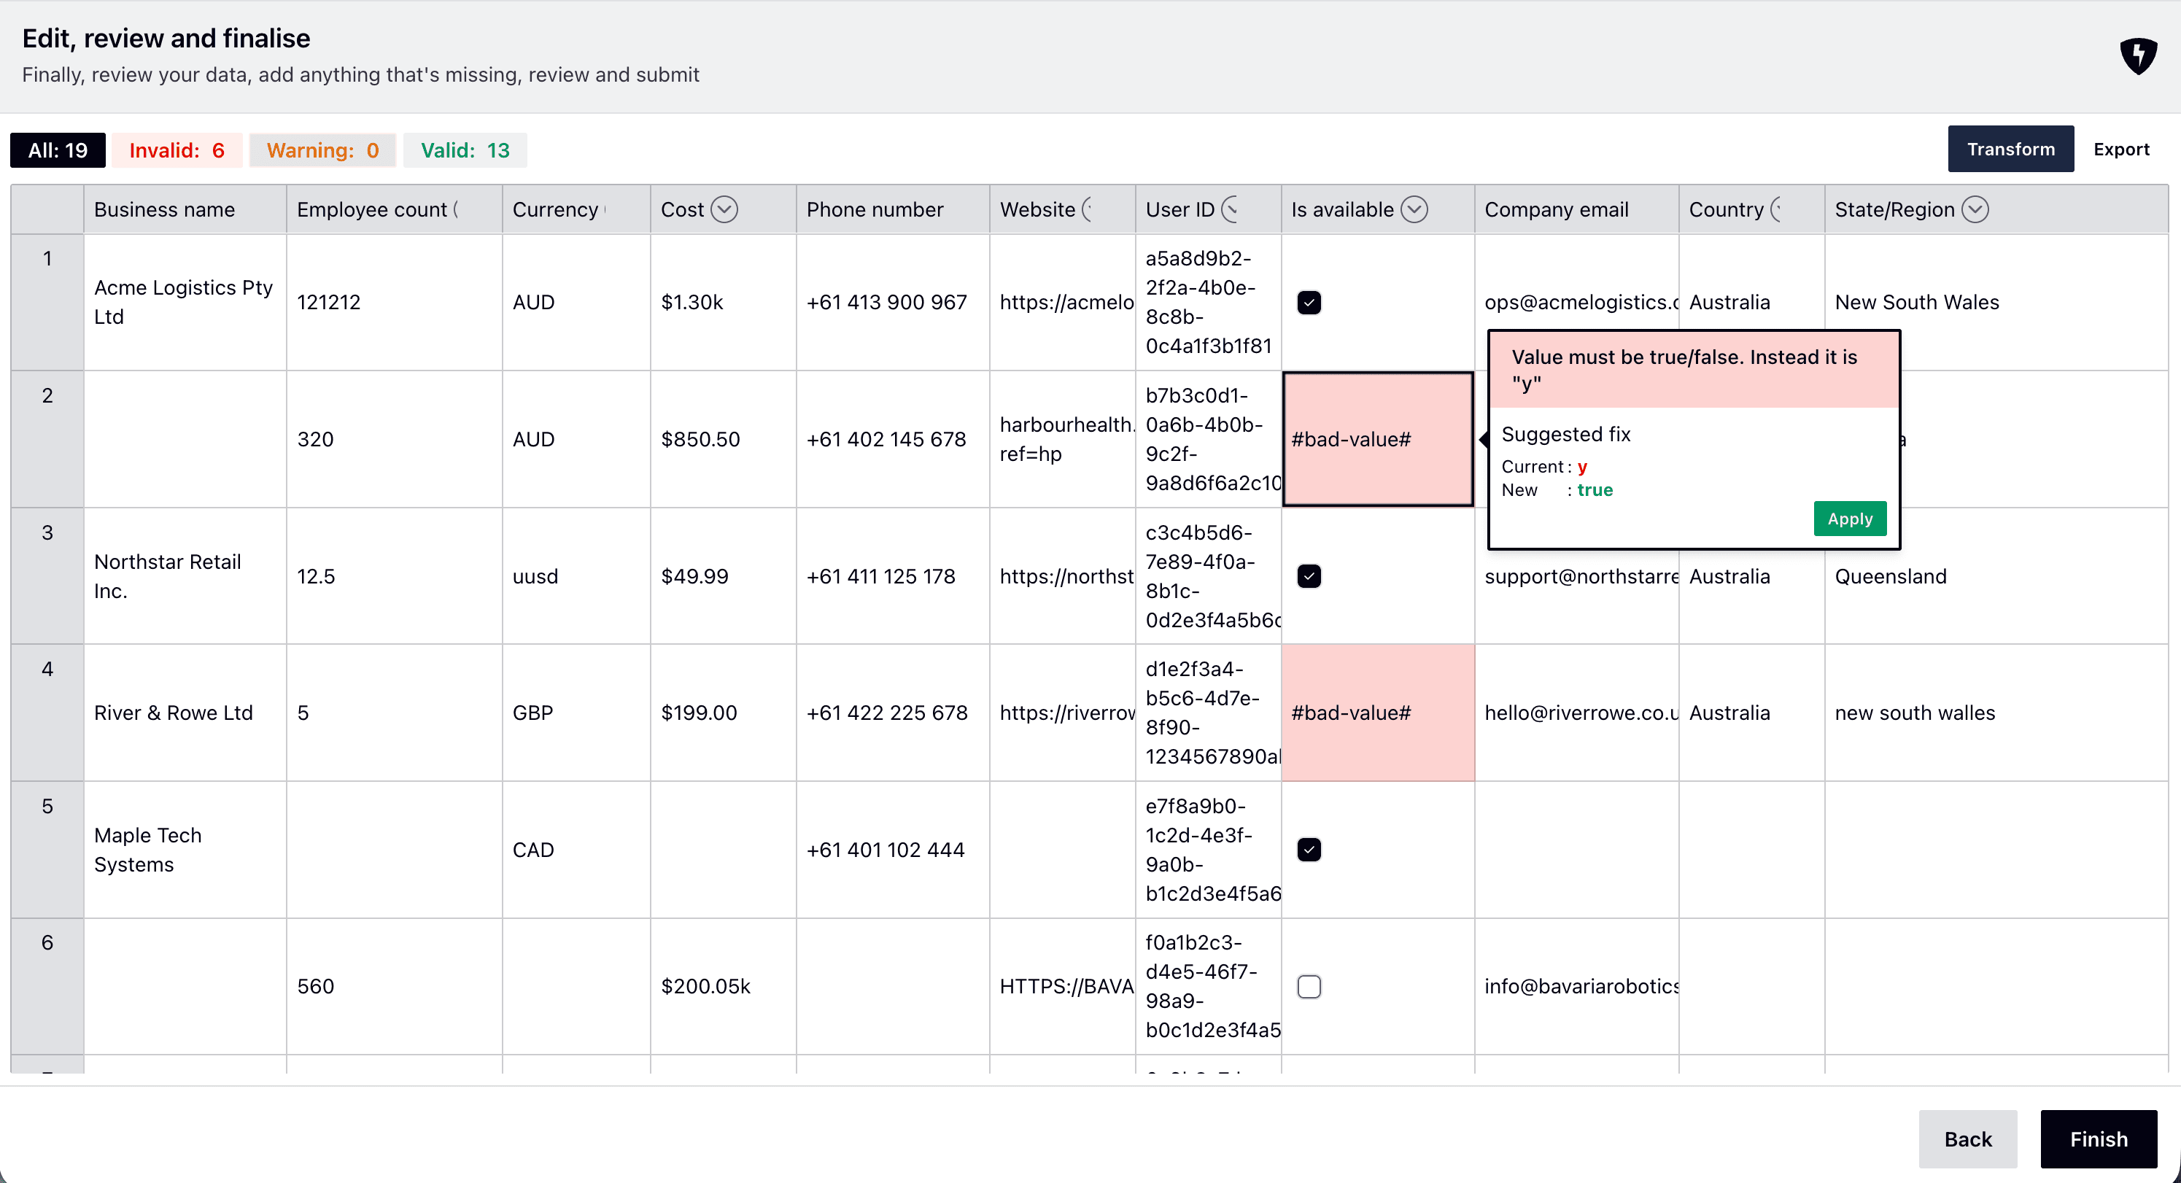The width and height of the screenshot is (2181, 1183).
Task: Filter rows by the Invalid: 6 tab
Action: tap(177, 150)
